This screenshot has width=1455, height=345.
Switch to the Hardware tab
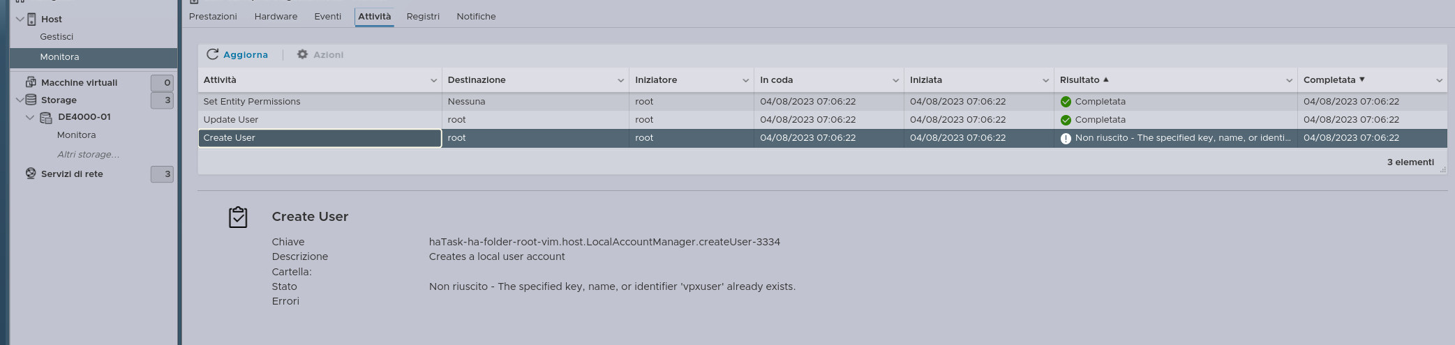(276, 16)
